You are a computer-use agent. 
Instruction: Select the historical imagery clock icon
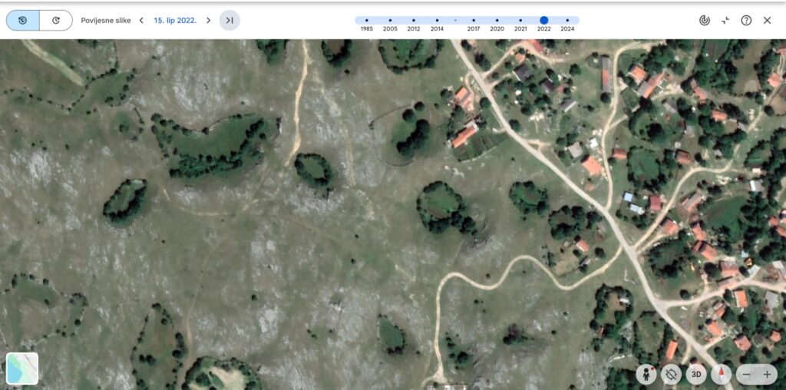22,21
